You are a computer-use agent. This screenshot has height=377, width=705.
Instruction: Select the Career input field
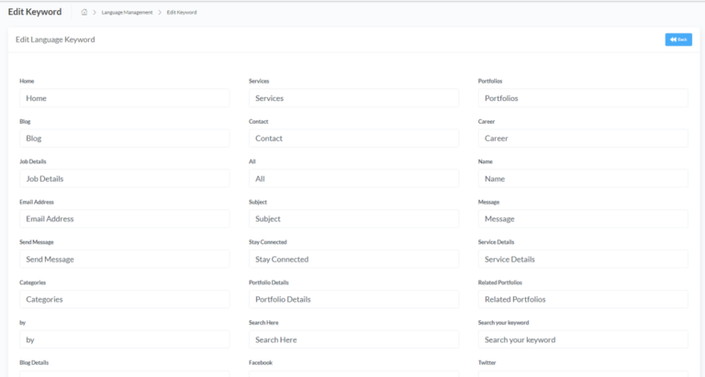[583, 139]
